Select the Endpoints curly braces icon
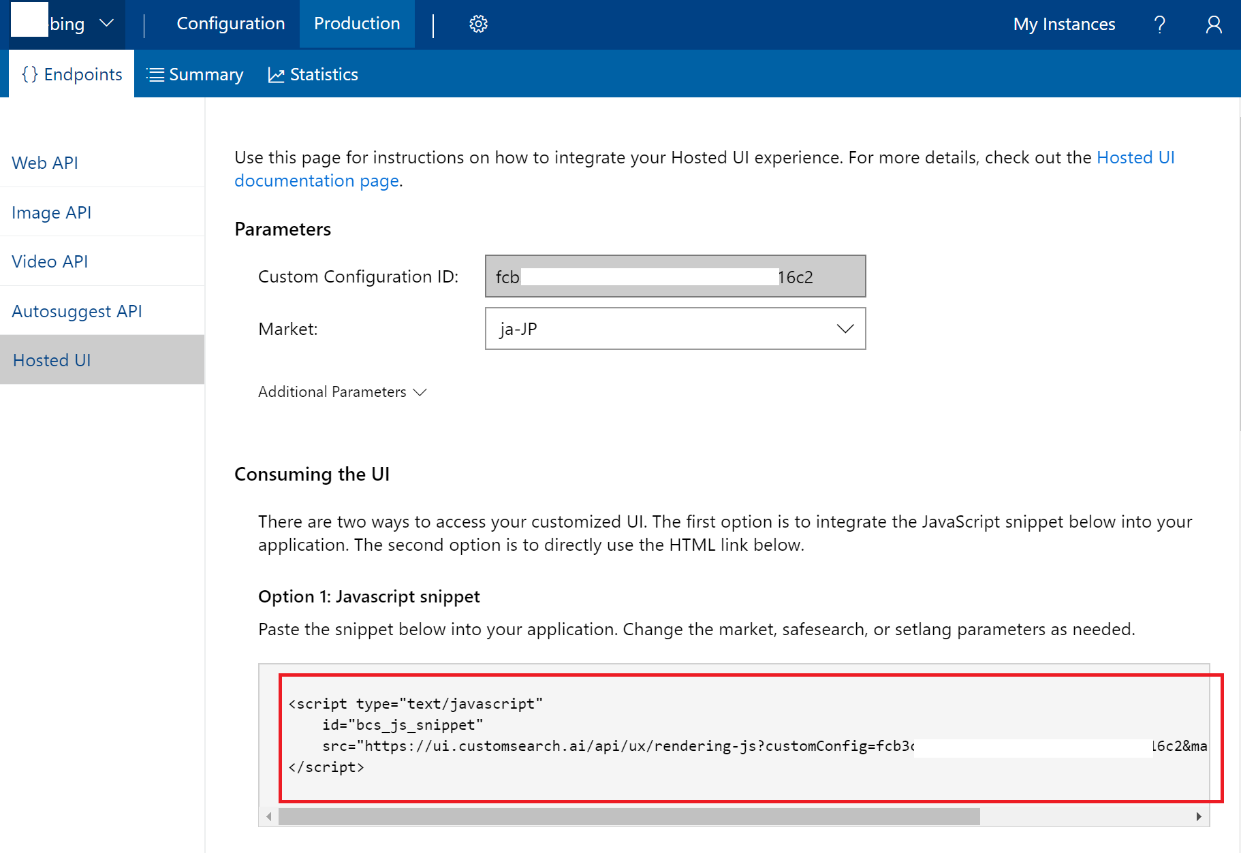Viewport: 1241px width, 853px height. (30, 74)
